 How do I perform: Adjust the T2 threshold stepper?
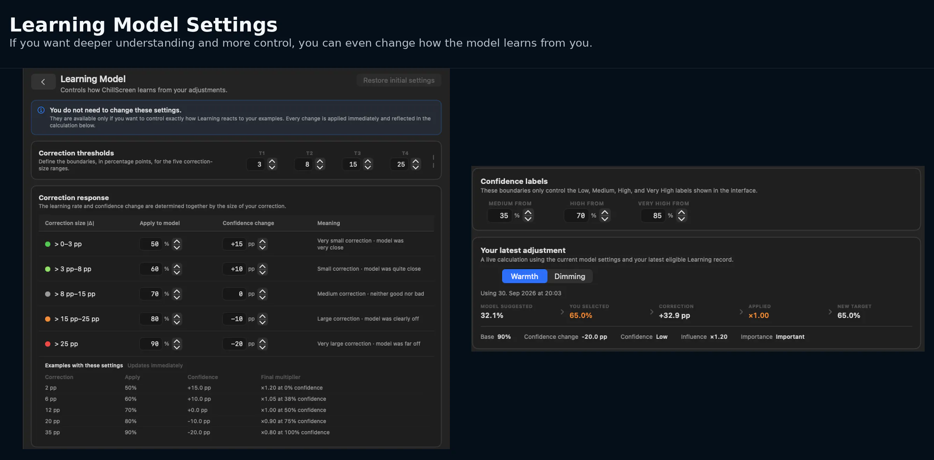pyautogui.click(x=320, y=164)
